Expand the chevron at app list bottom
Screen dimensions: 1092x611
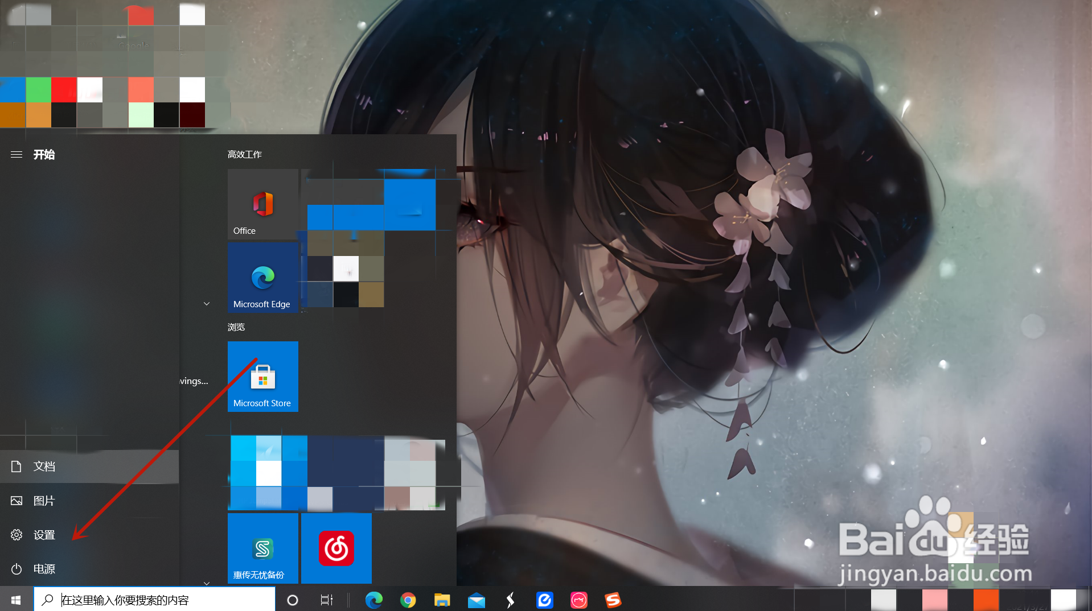pos(207,583)
